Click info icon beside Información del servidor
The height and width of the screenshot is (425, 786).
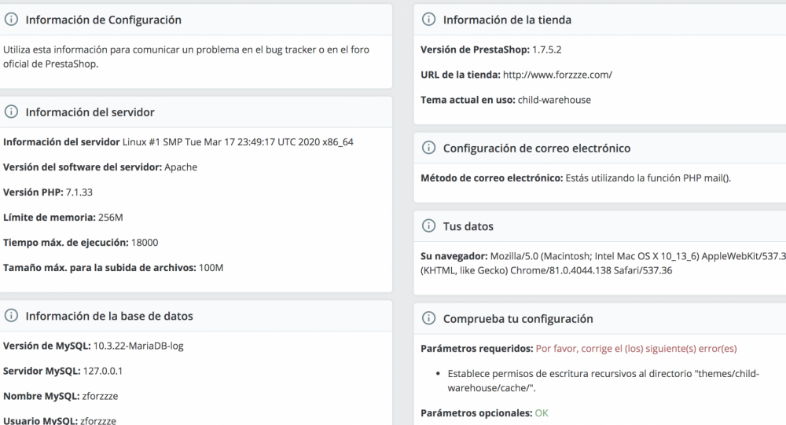(11, 112)
